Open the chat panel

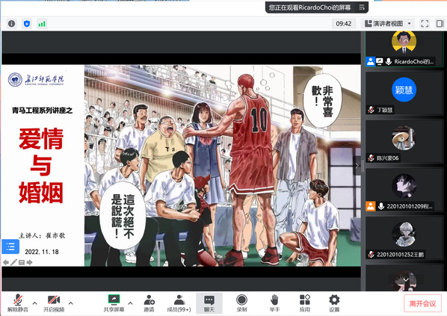tap(209, 303)
